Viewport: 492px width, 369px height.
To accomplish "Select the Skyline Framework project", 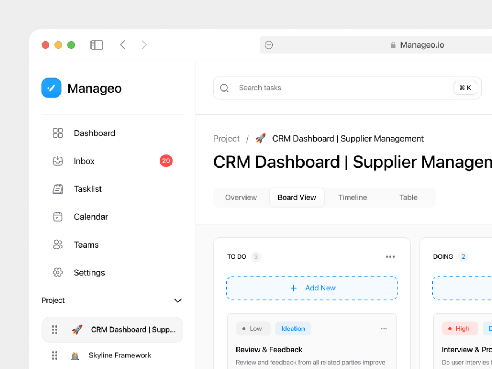I will point(120,355).
